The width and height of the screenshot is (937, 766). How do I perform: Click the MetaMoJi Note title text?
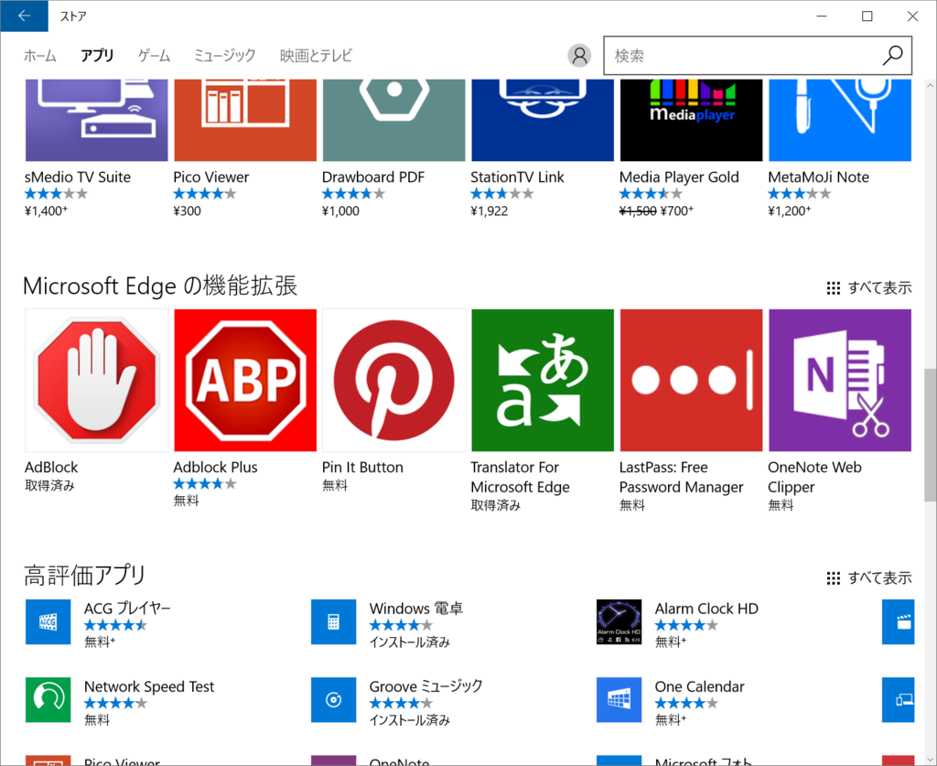pos(818,177)
